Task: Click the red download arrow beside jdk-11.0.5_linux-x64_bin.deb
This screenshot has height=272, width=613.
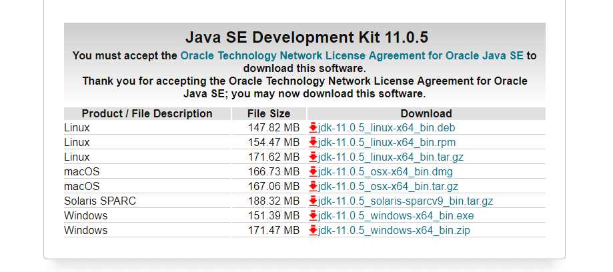Action: tap(313, 127)
